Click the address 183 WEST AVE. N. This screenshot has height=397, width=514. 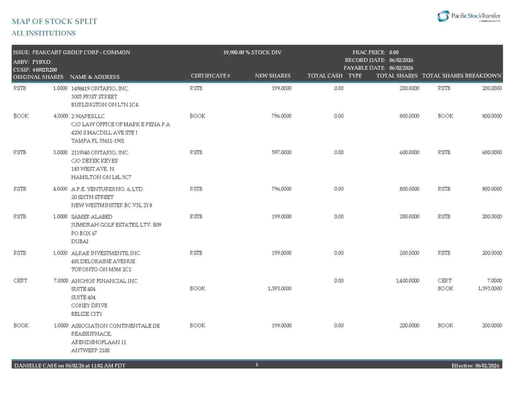click(93, 169)
